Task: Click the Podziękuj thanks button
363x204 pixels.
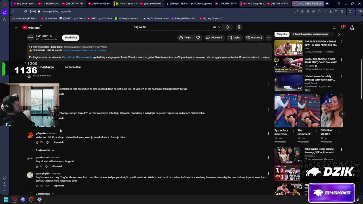Action: pyautogui.click(x=254, y=37)
